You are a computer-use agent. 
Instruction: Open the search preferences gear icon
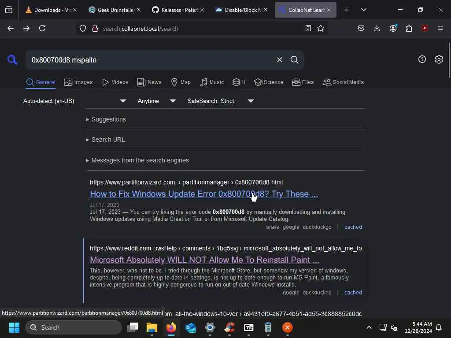(439, 59)
